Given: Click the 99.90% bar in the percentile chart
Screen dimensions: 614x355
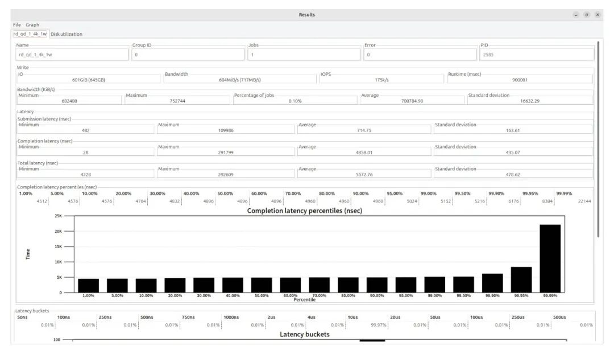Looking at the screenshot, I should [x=492, y=283].
